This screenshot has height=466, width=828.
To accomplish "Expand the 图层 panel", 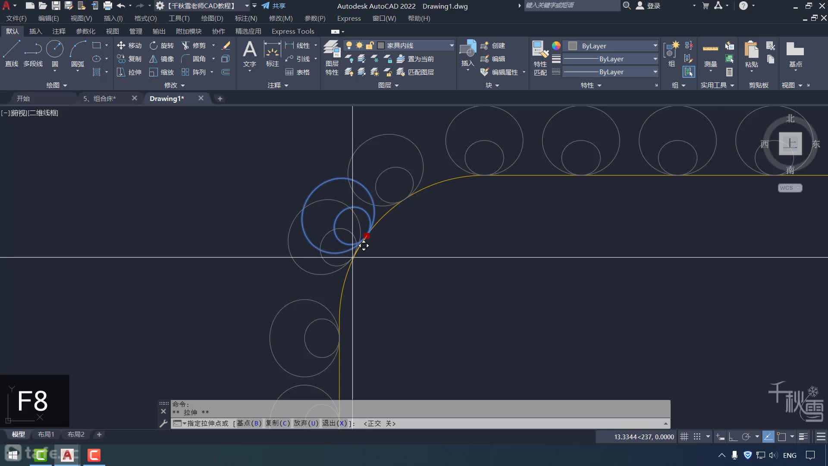I will click(x=388, y=85).
